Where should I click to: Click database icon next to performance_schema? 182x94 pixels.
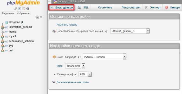tap(6, 41)
